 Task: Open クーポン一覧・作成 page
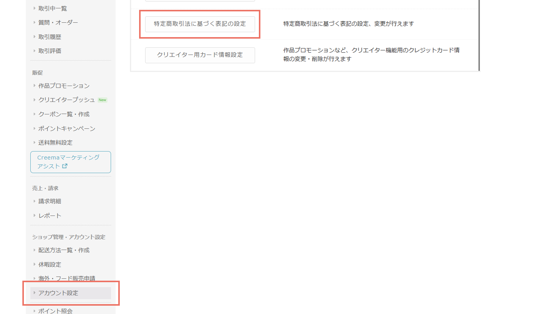tap(64, 114)
